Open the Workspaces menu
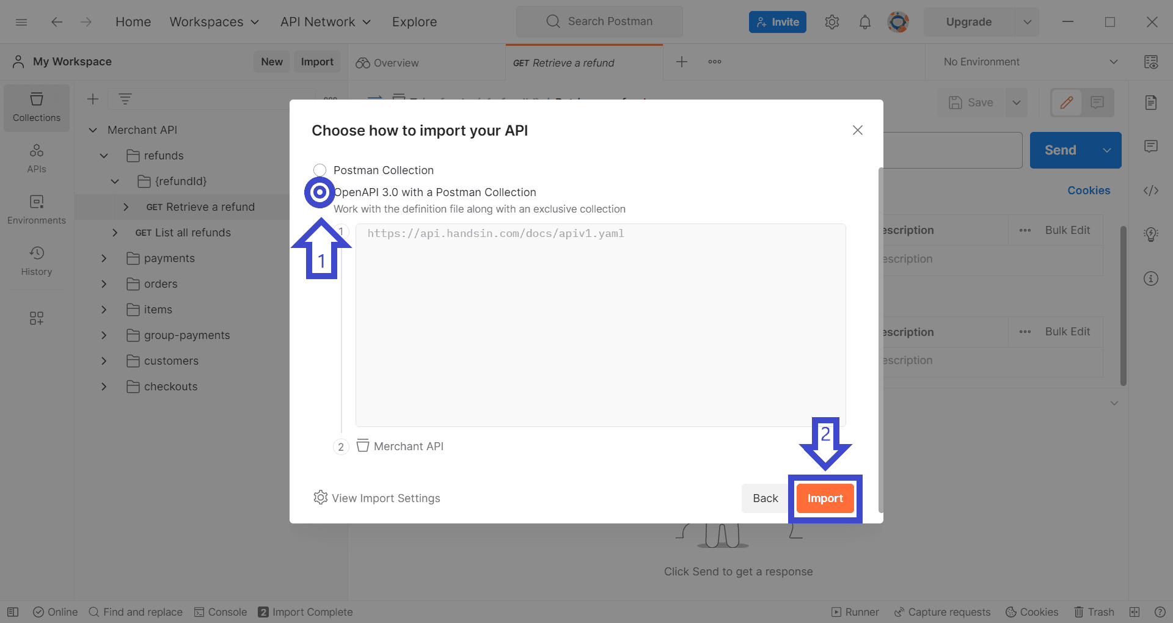Screen dimensions: 1173x623 tap(214, 22)
